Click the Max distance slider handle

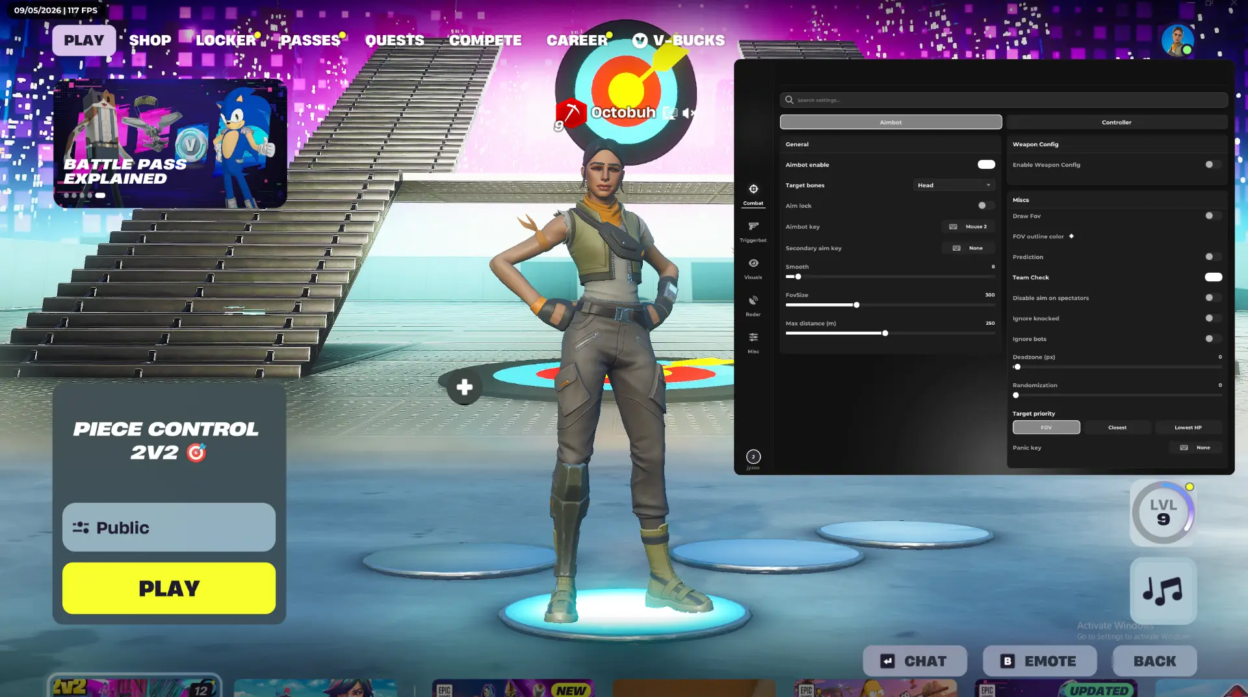(x=885, y=333)
